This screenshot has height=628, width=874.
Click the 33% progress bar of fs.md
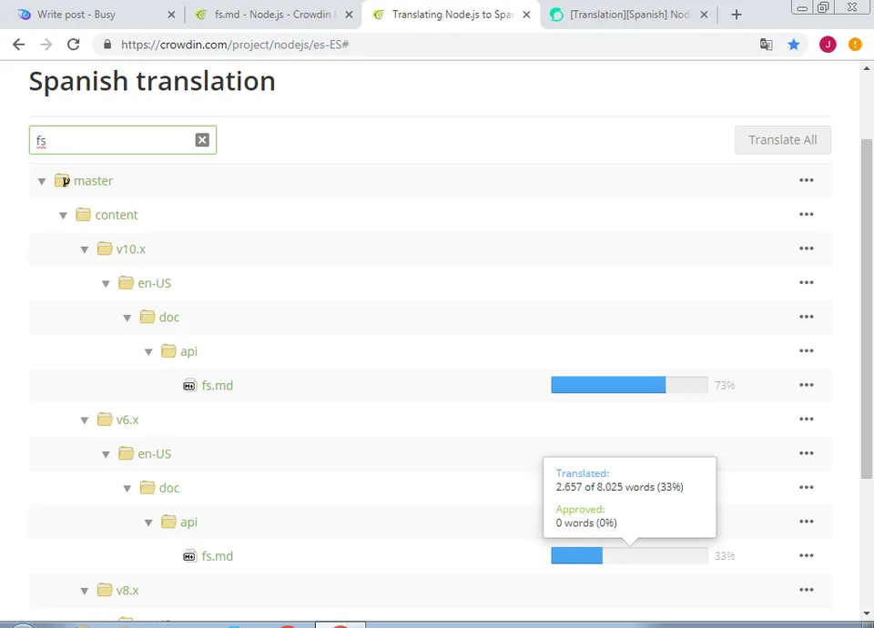629,555
